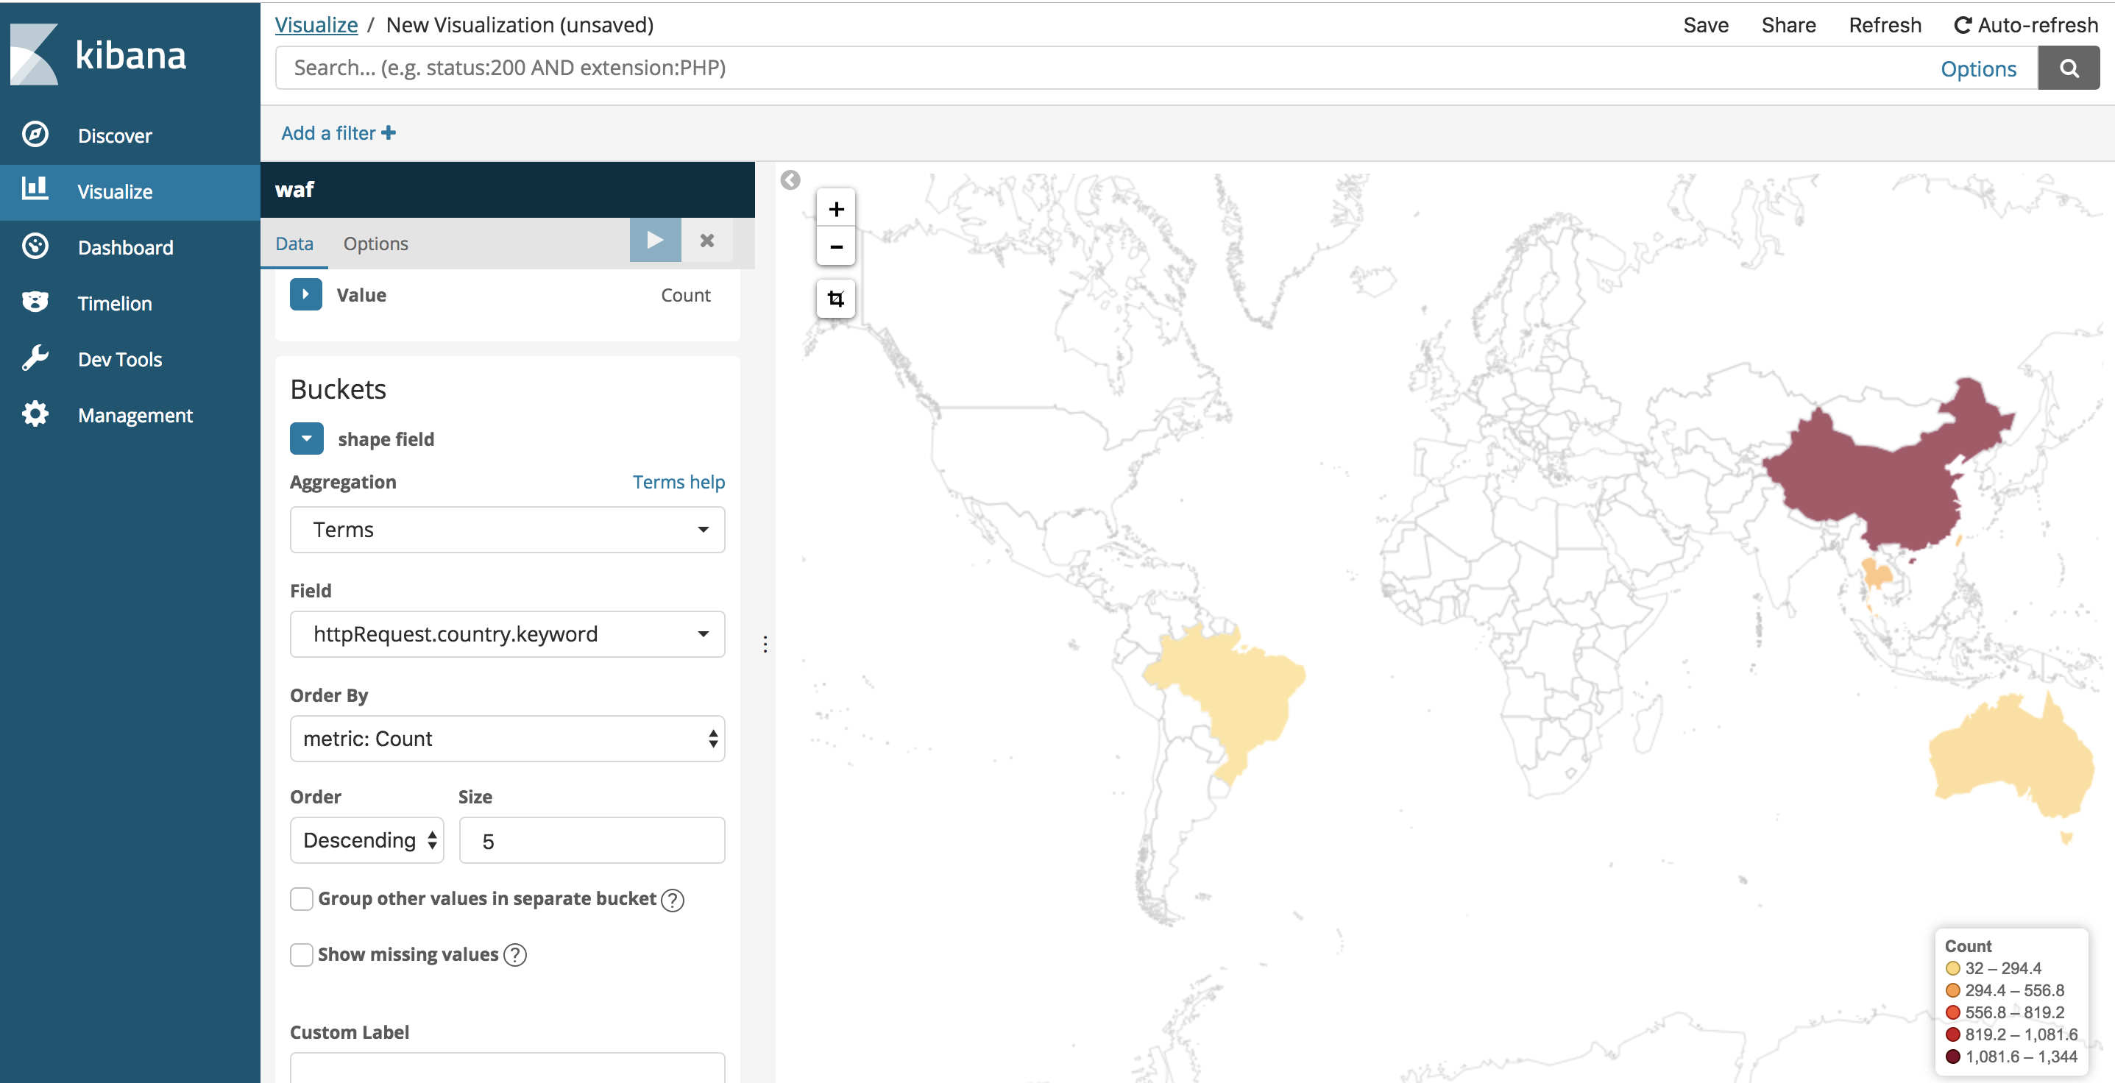Viewport: 2115px width, 1083px height.
Task: Click the Save button
Action: [1705, 26]
